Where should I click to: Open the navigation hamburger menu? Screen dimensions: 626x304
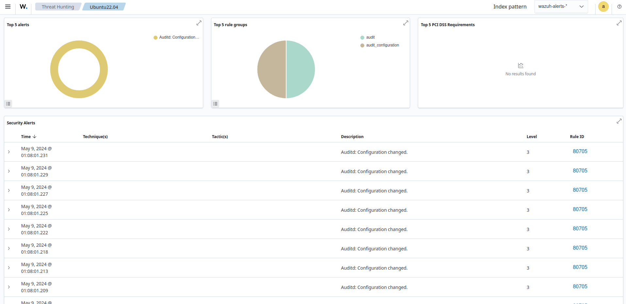8,6
